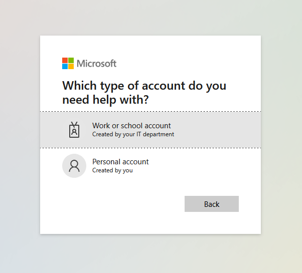Click the "need help with?" heading line
302x273 pixels.
point(105,100)
